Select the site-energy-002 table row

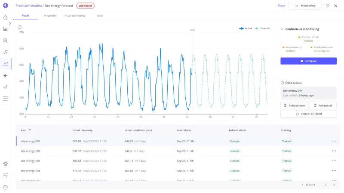click(178, 151)
